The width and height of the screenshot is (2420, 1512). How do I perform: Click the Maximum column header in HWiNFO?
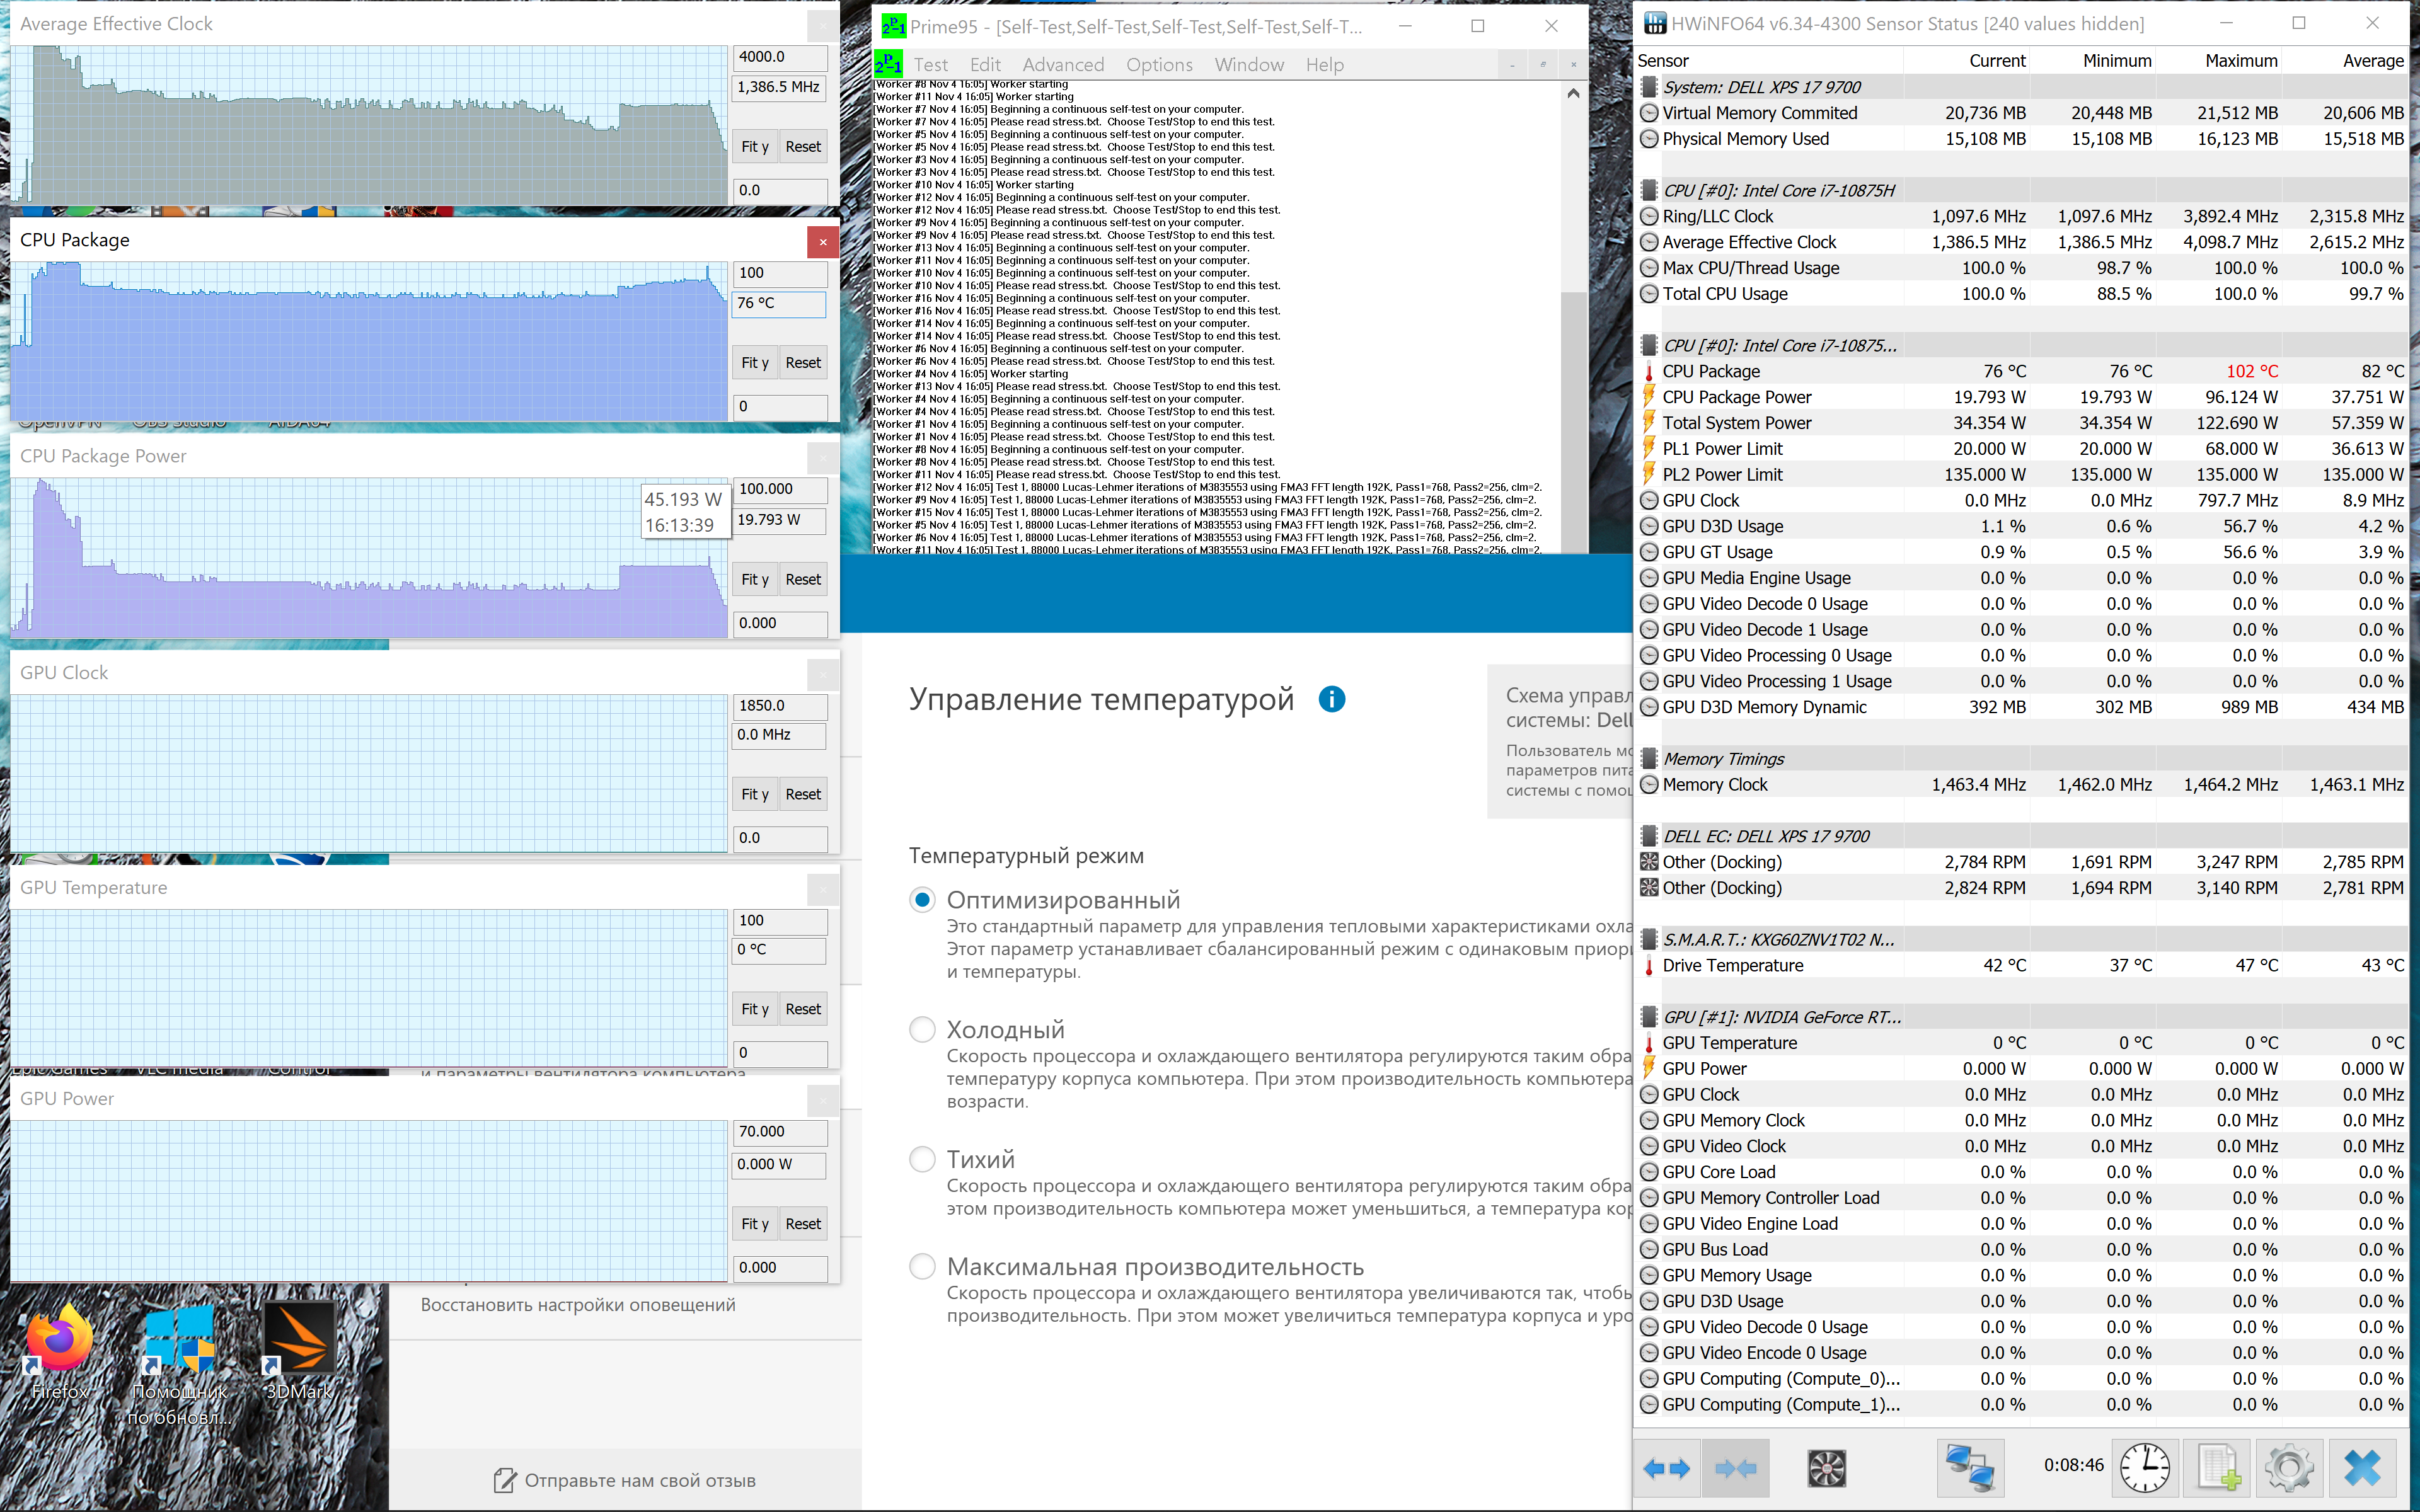point(2241,61)
